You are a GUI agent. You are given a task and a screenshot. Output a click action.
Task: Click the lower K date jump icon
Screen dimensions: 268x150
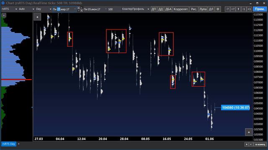pos(82,10)
